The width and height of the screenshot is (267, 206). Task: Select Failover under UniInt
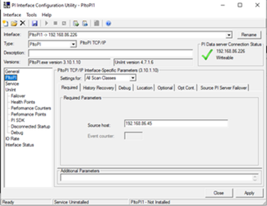tap(18, 96)
